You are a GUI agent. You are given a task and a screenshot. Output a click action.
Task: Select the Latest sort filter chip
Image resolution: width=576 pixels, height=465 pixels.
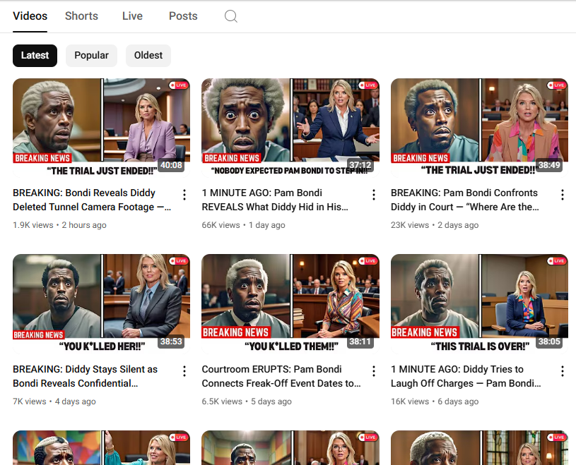[x=35, y=56]
